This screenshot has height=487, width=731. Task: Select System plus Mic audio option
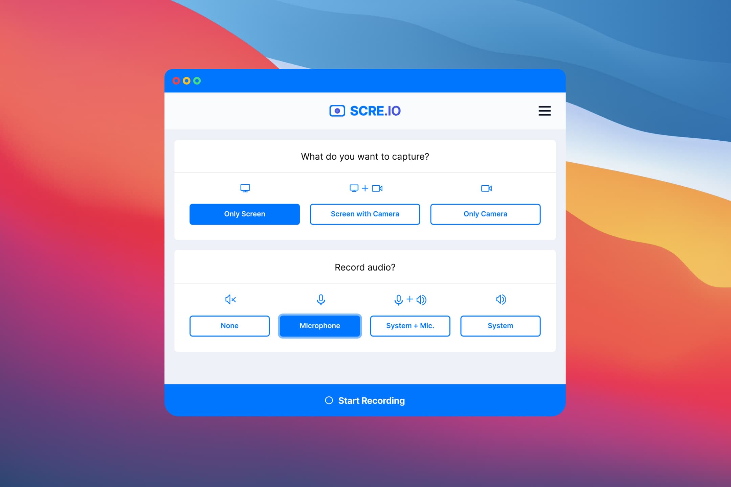pyautogui.click(x=409, y=325)
